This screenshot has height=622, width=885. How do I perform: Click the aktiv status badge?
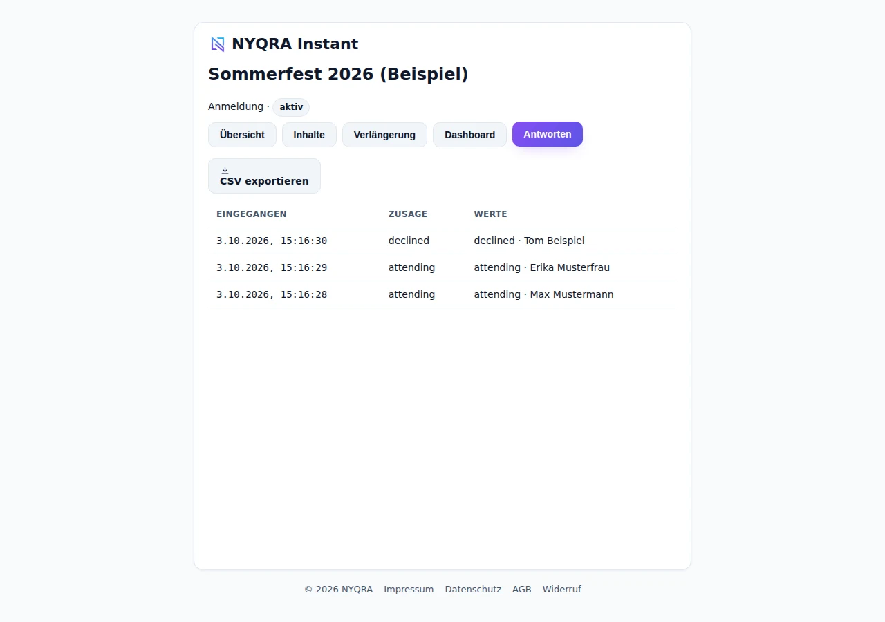click(x=291, y=107)
